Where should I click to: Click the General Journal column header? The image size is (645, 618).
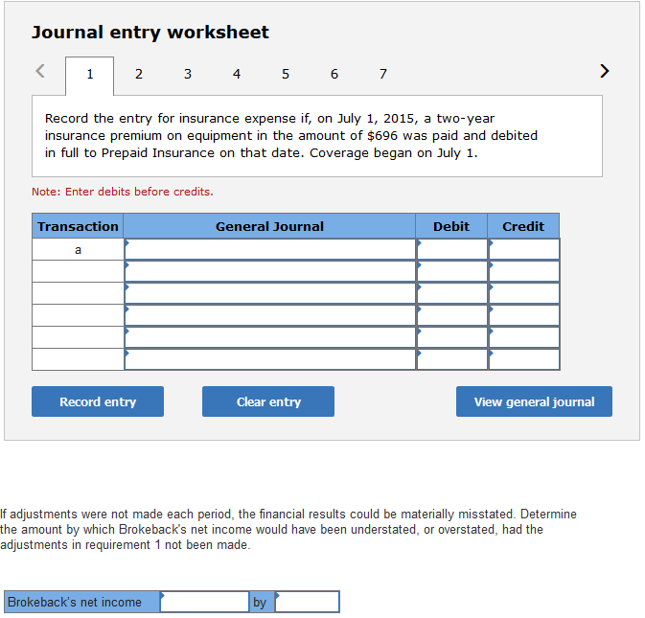pyautogui.click(x=269, y=226)
